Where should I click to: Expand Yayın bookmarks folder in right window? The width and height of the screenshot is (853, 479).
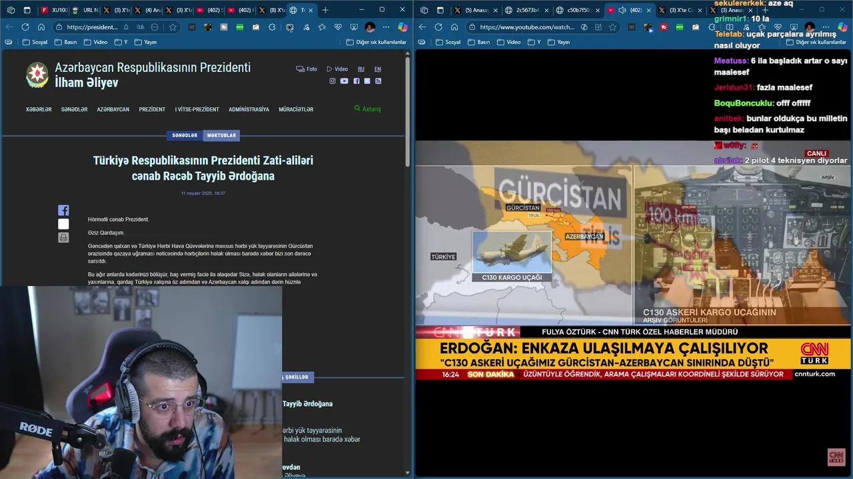[558, 42]
